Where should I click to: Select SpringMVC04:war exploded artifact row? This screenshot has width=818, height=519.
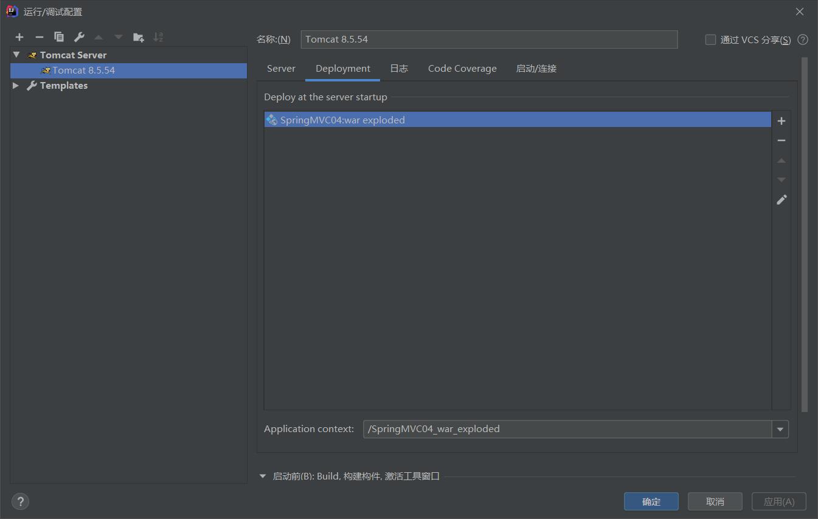click(518, 120)
